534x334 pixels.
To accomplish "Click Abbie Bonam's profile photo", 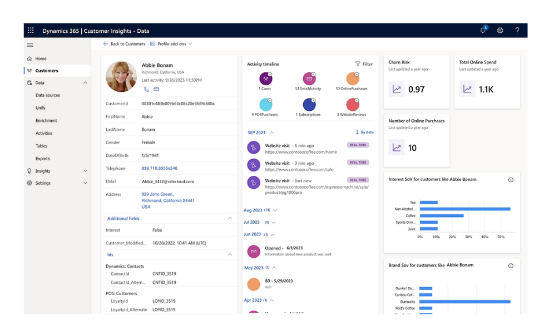I will point(121,76).
